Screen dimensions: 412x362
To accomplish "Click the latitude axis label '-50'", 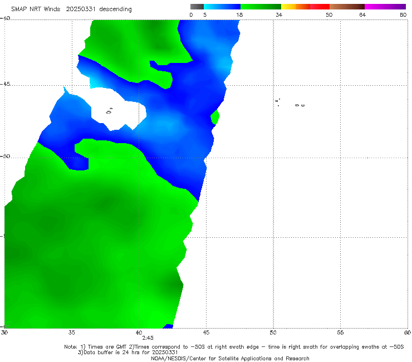I will (x=5, y=156).
